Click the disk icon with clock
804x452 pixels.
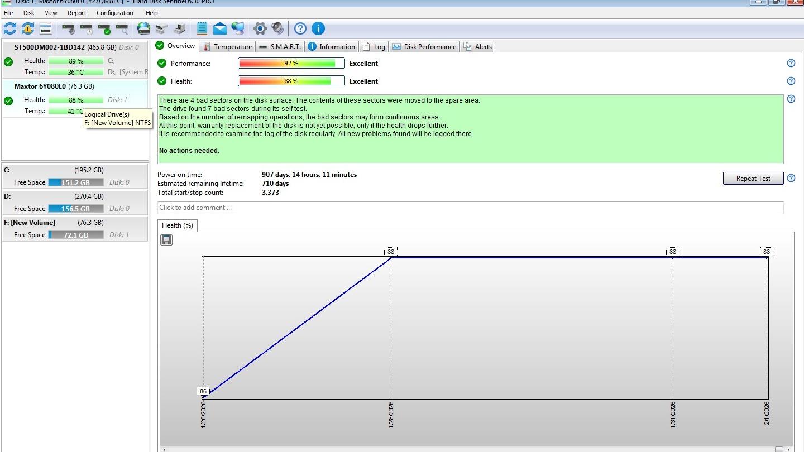[87, 28]
